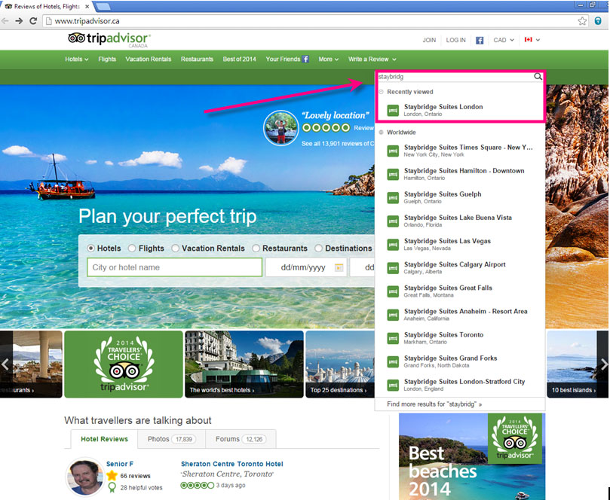
Task: Open Vacation Rentals in the navigation bar
Action: click(149, 59)
